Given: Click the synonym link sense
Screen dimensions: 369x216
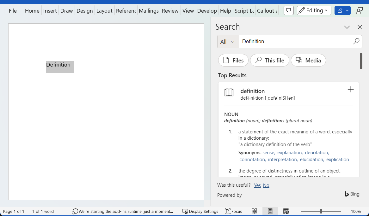Looking at the screenshot, I should point(269,153).
